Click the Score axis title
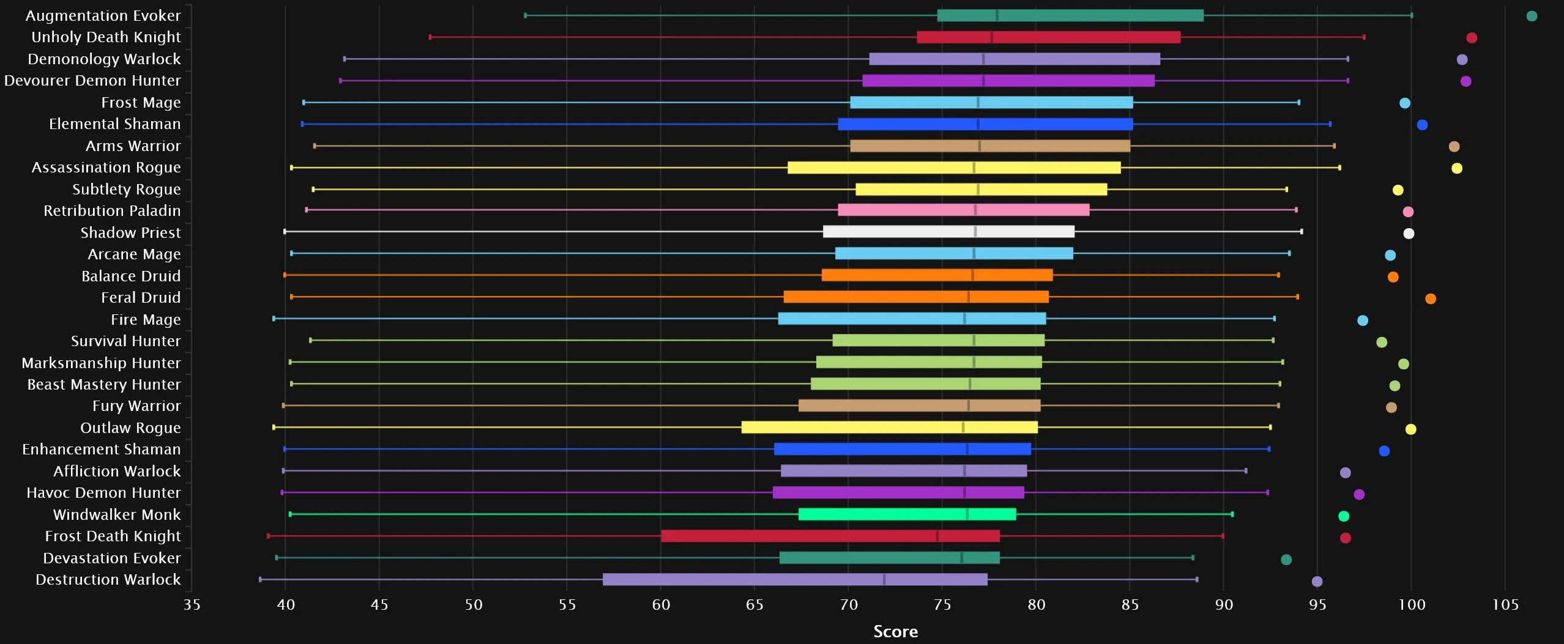This screenshot has height=644, width=1564. pyautogui.click(x=895, y=632)
